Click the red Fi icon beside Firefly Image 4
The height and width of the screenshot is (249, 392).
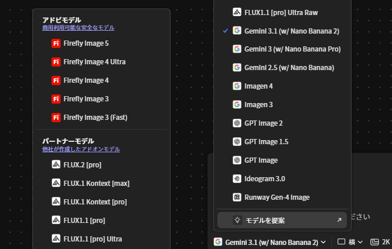(x=56, y=80)
